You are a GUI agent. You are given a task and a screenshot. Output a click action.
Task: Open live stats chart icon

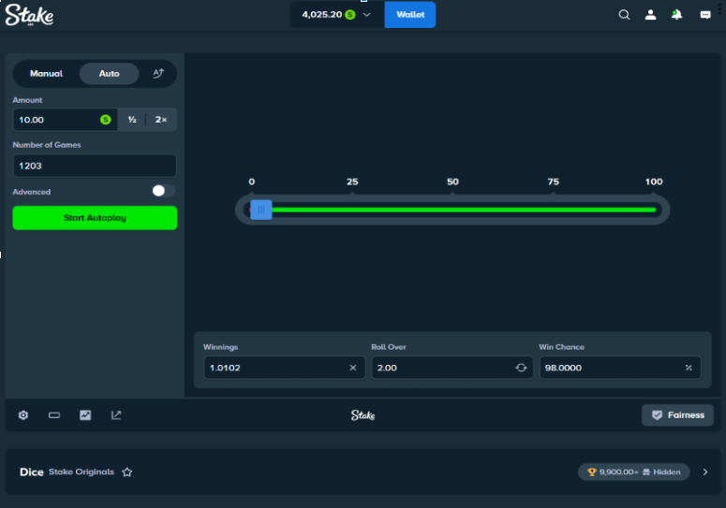click(x=85, y=415)
